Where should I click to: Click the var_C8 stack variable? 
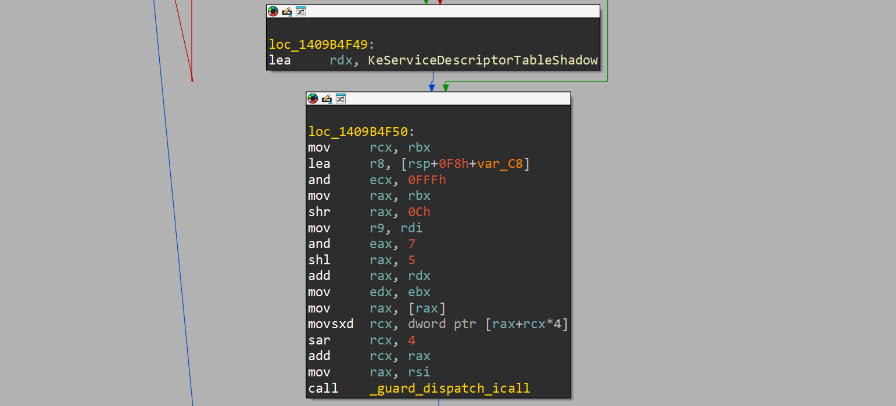tap(500, 164)
